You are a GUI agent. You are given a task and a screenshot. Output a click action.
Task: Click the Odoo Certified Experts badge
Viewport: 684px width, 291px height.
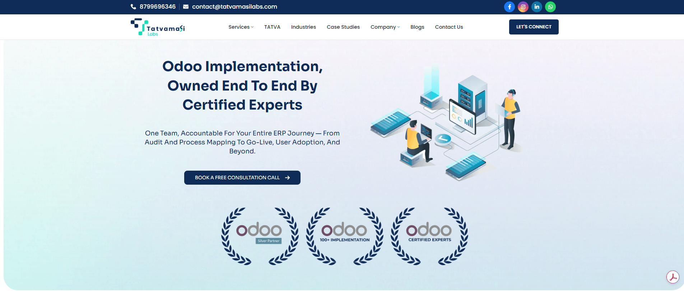429,236
